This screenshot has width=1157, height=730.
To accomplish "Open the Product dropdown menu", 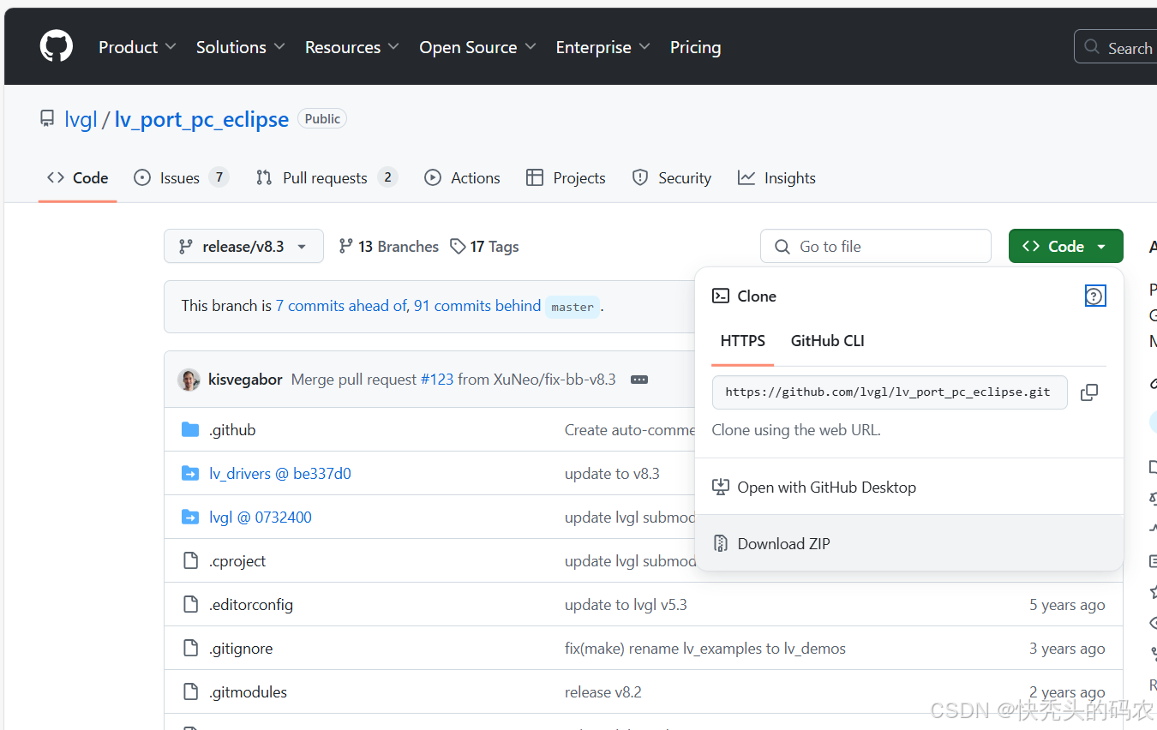I will click(x=137, y=47).
